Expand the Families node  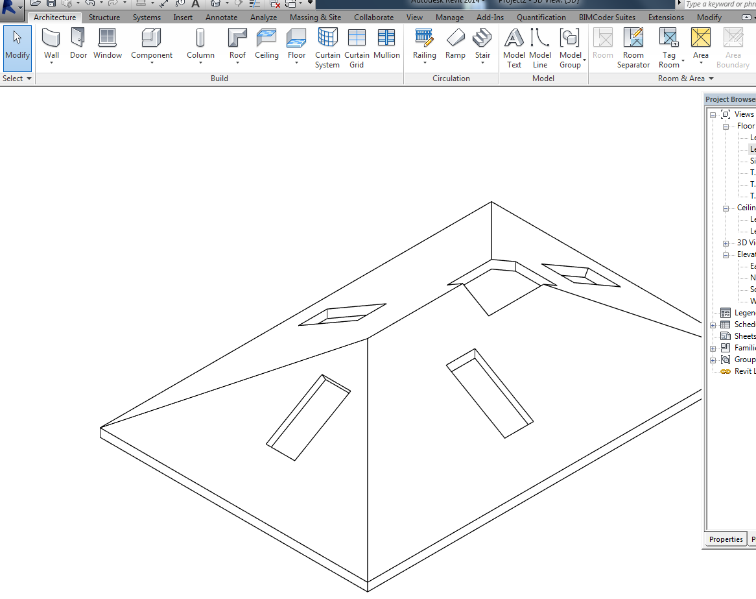pos(713,348)
